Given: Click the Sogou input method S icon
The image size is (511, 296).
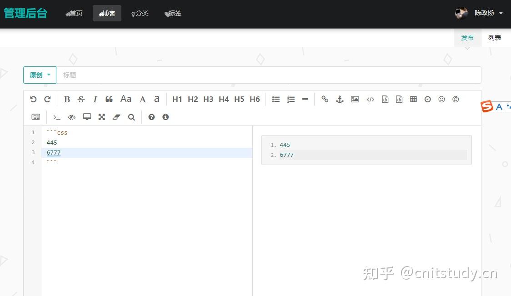Looking at the screenshot, I should (x=487, y=106).
